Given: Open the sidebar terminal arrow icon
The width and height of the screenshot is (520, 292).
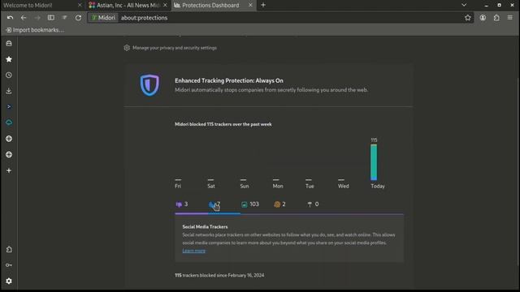Looking at the screenshot, I should (x=9, y=107).
